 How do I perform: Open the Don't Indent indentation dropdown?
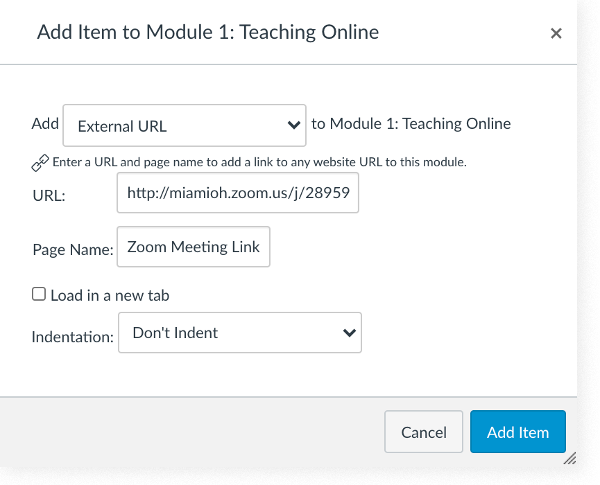[239, 333]
